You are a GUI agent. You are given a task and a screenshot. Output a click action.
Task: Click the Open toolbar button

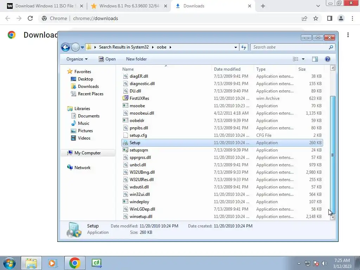tap(107, 59)
